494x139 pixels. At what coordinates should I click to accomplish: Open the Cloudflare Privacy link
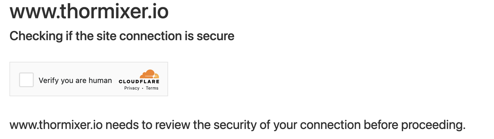tap(132, 88)
